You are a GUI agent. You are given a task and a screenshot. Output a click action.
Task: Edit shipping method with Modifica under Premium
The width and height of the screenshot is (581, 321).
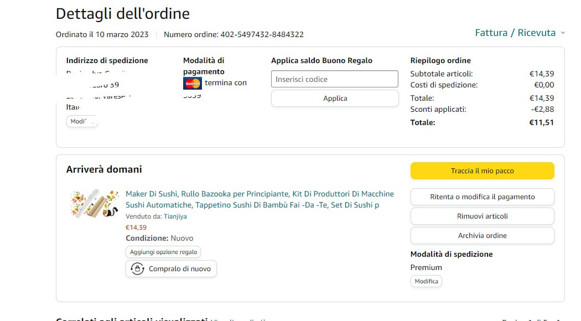click(426, 281)
